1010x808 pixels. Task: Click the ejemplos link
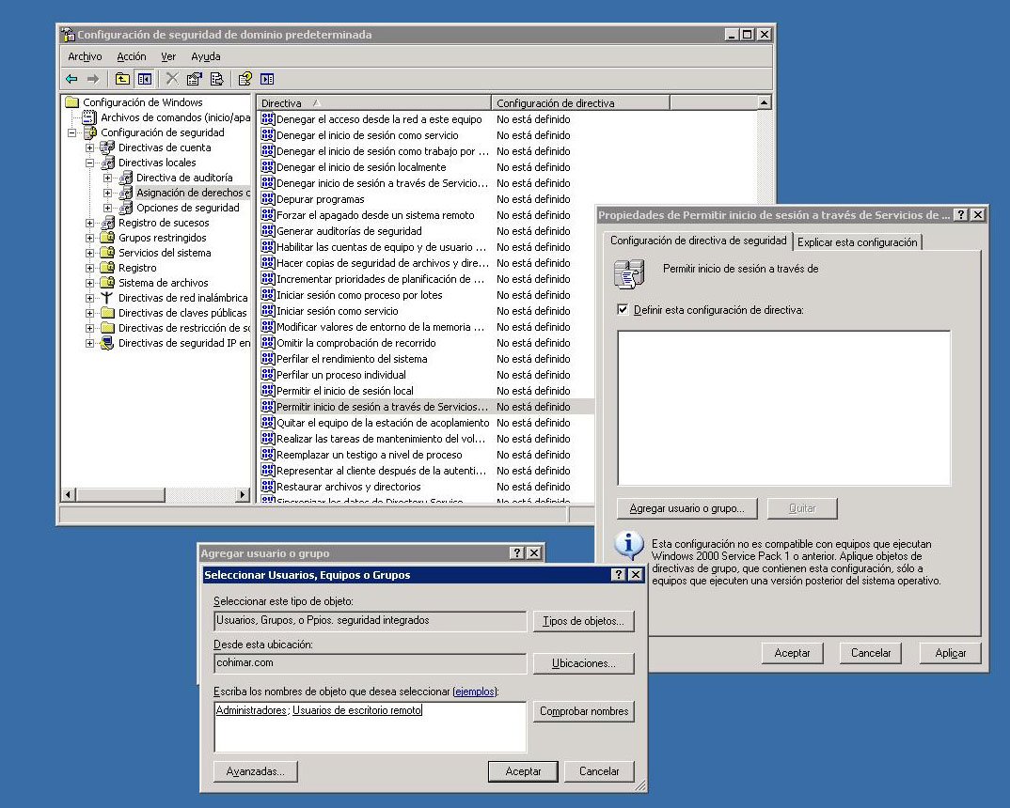click(475, 691)
